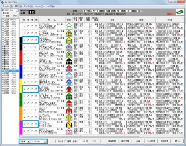186x146 pixels.
Task: Click the right arrow of horizontal scrollbar
Action: point(183,136)
